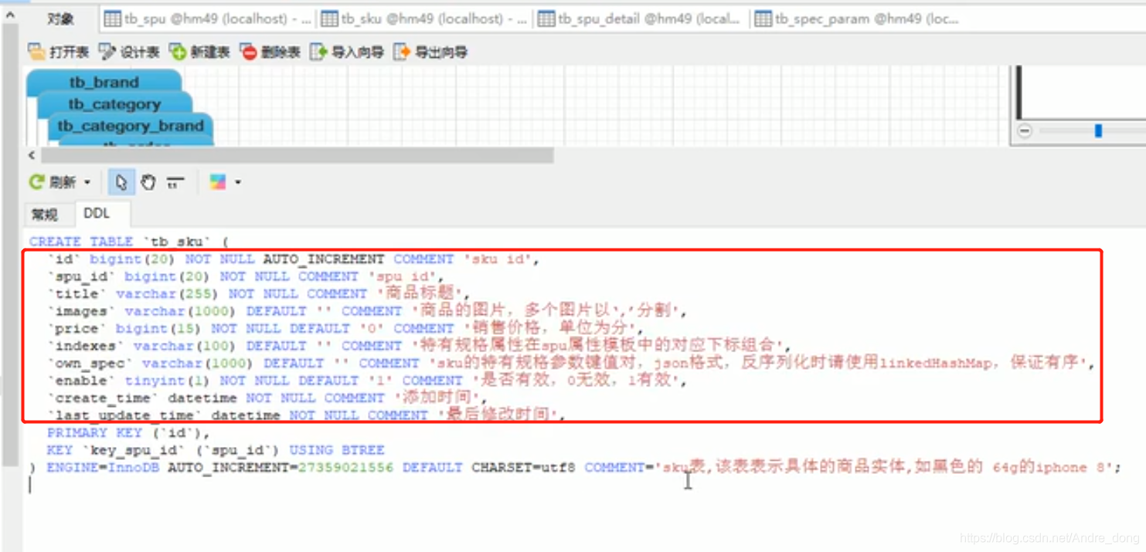
Task: Click the `images` varchar(1000) DDL line
Action: (367, 311)
